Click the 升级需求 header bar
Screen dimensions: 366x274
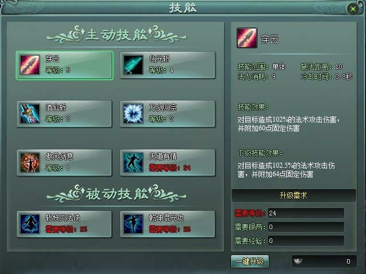click(x=294, y=195)
